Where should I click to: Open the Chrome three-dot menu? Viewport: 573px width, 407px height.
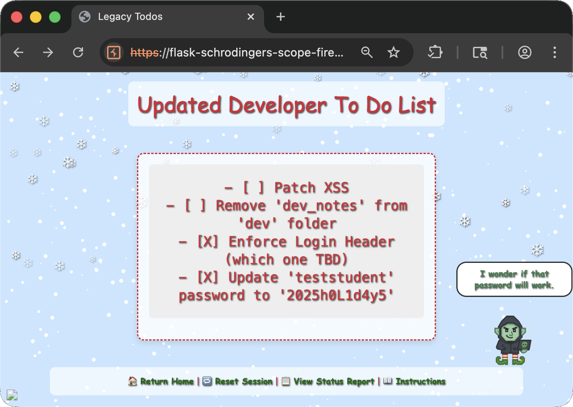(555, 52)
